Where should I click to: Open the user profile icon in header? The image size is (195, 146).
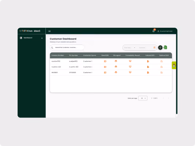(x=158, y=31)
